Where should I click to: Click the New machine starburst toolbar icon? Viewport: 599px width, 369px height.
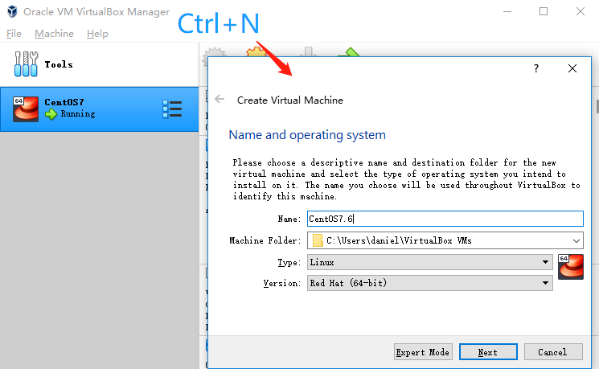[x=215, y=52]
